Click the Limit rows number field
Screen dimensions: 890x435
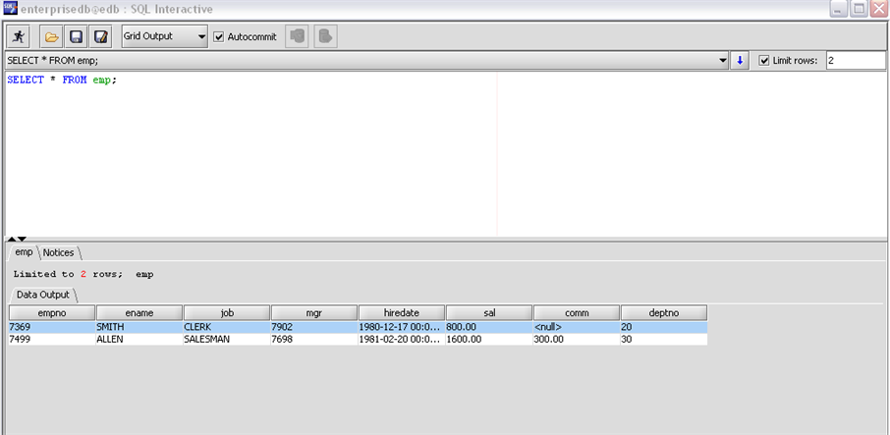855,61
